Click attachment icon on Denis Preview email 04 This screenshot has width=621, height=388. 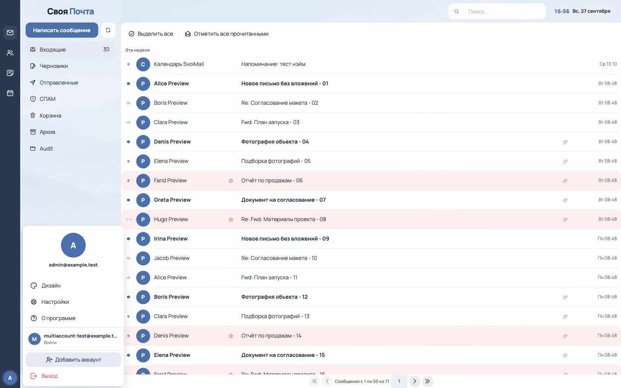565,142
